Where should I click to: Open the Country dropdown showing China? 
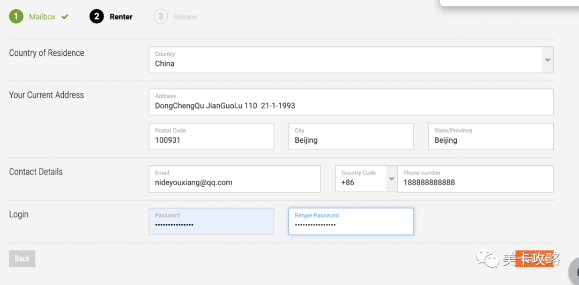[351, 60]
